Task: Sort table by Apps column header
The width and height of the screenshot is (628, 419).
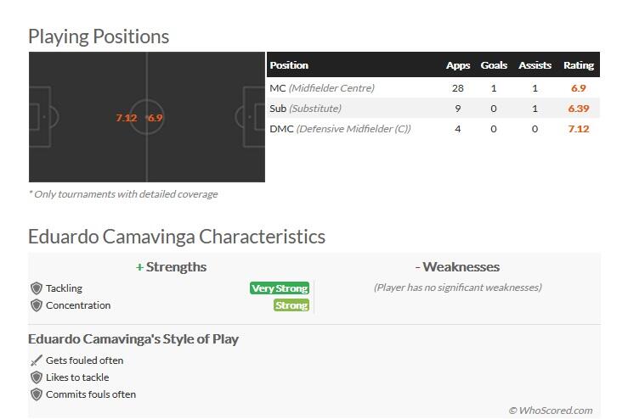Action: tap(458, 65)
